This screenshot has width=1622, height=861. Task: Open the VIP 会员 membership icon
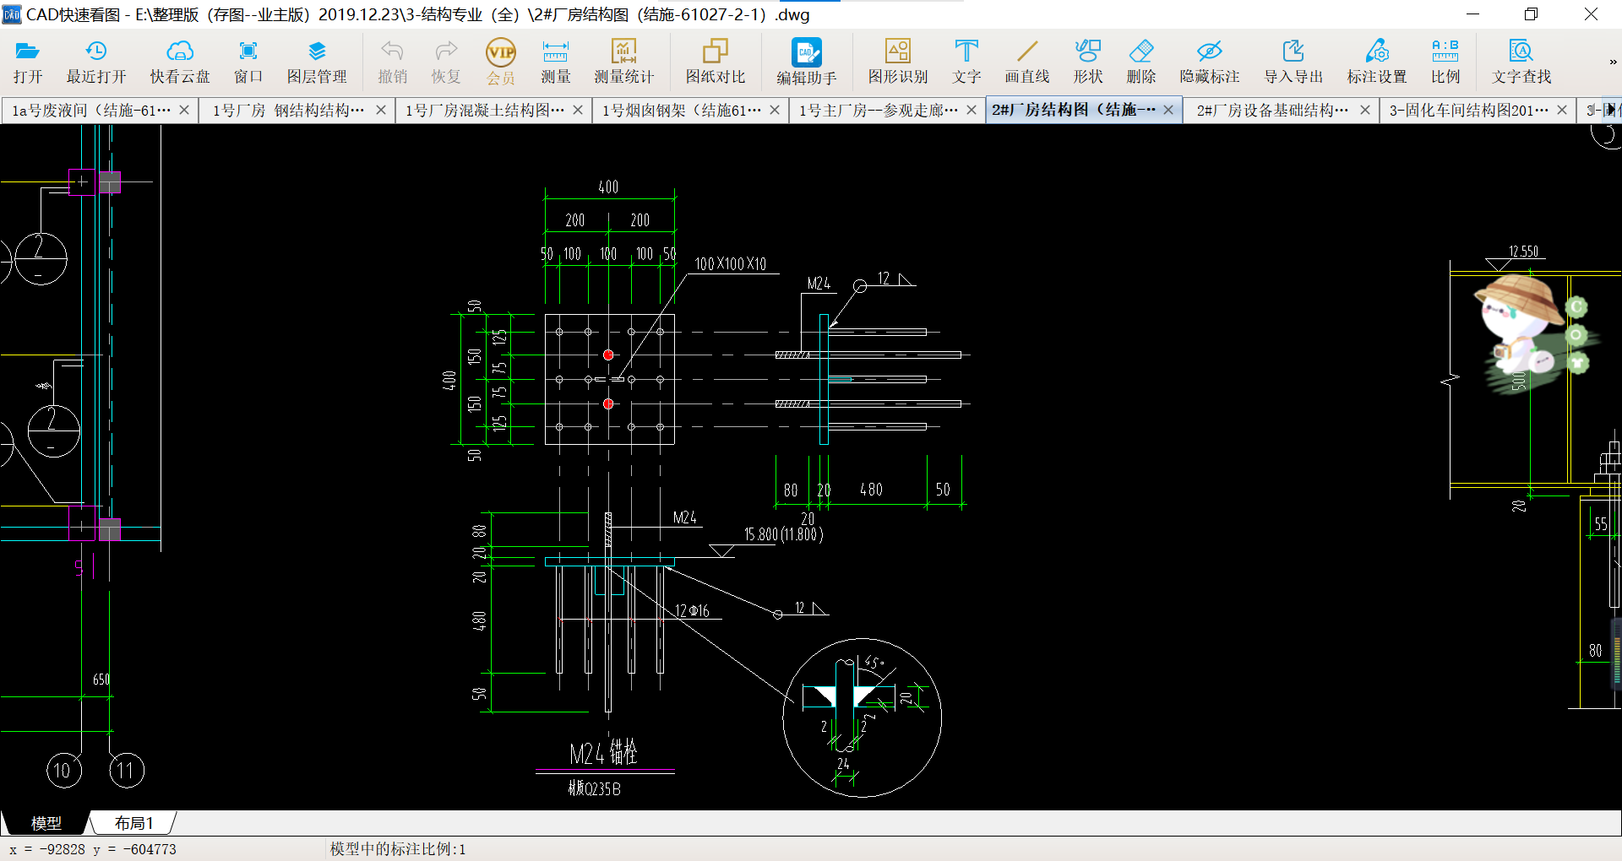click(x=501, y=62)
